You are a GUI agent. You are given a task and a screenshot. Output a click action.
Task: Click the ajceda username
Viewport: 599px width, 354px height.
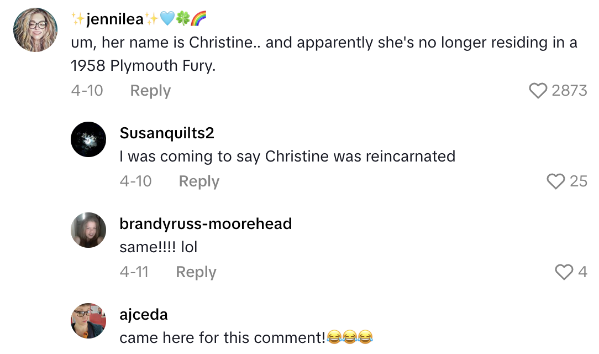144,315
